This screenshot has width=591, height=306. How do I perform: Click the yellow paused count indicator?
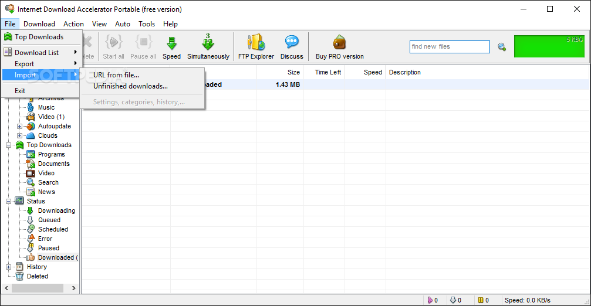(484, 300)
